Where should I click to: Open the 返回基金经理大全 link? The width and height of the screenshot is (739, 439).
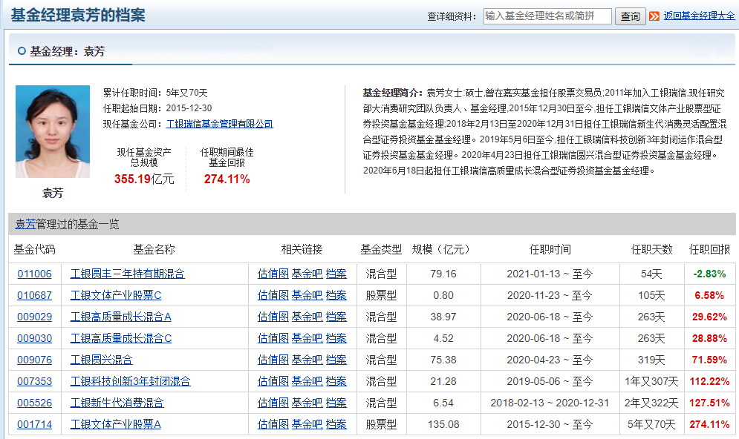pyautogui.click(x=699, y=16)
